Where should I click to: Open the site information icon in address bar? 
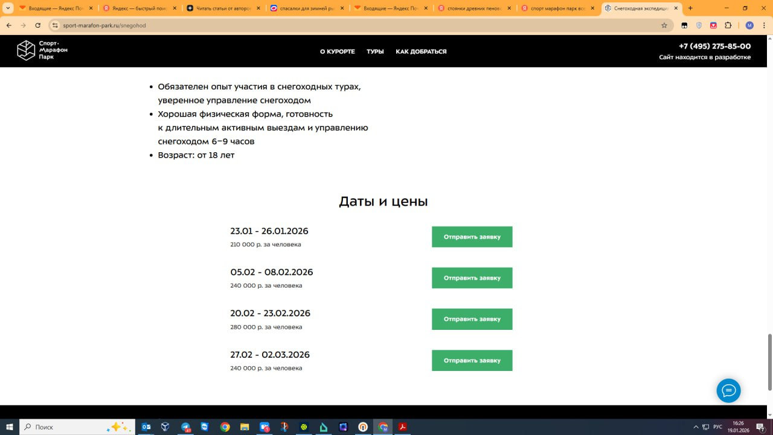pos(55,25)
